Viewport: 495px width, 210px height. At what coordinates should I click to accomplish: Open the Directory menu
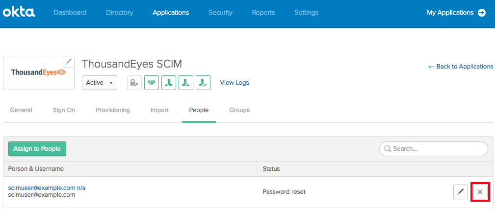coord(120,13)
